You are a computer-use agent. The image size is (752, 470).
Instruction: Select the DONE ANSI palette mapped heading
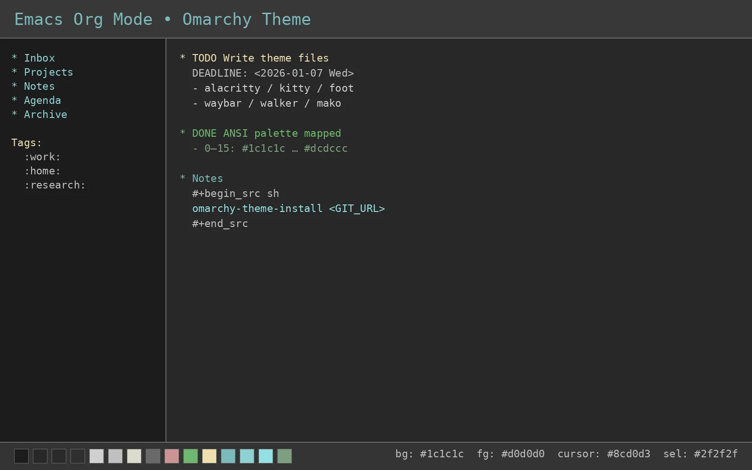[260, 133]
